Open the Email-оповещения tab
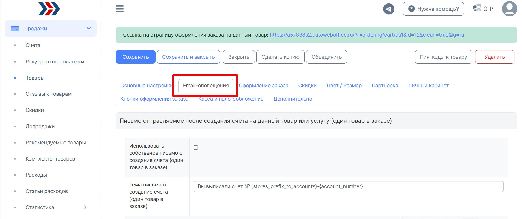The height and width of the screenshot is (219, 522). point(205,86)
